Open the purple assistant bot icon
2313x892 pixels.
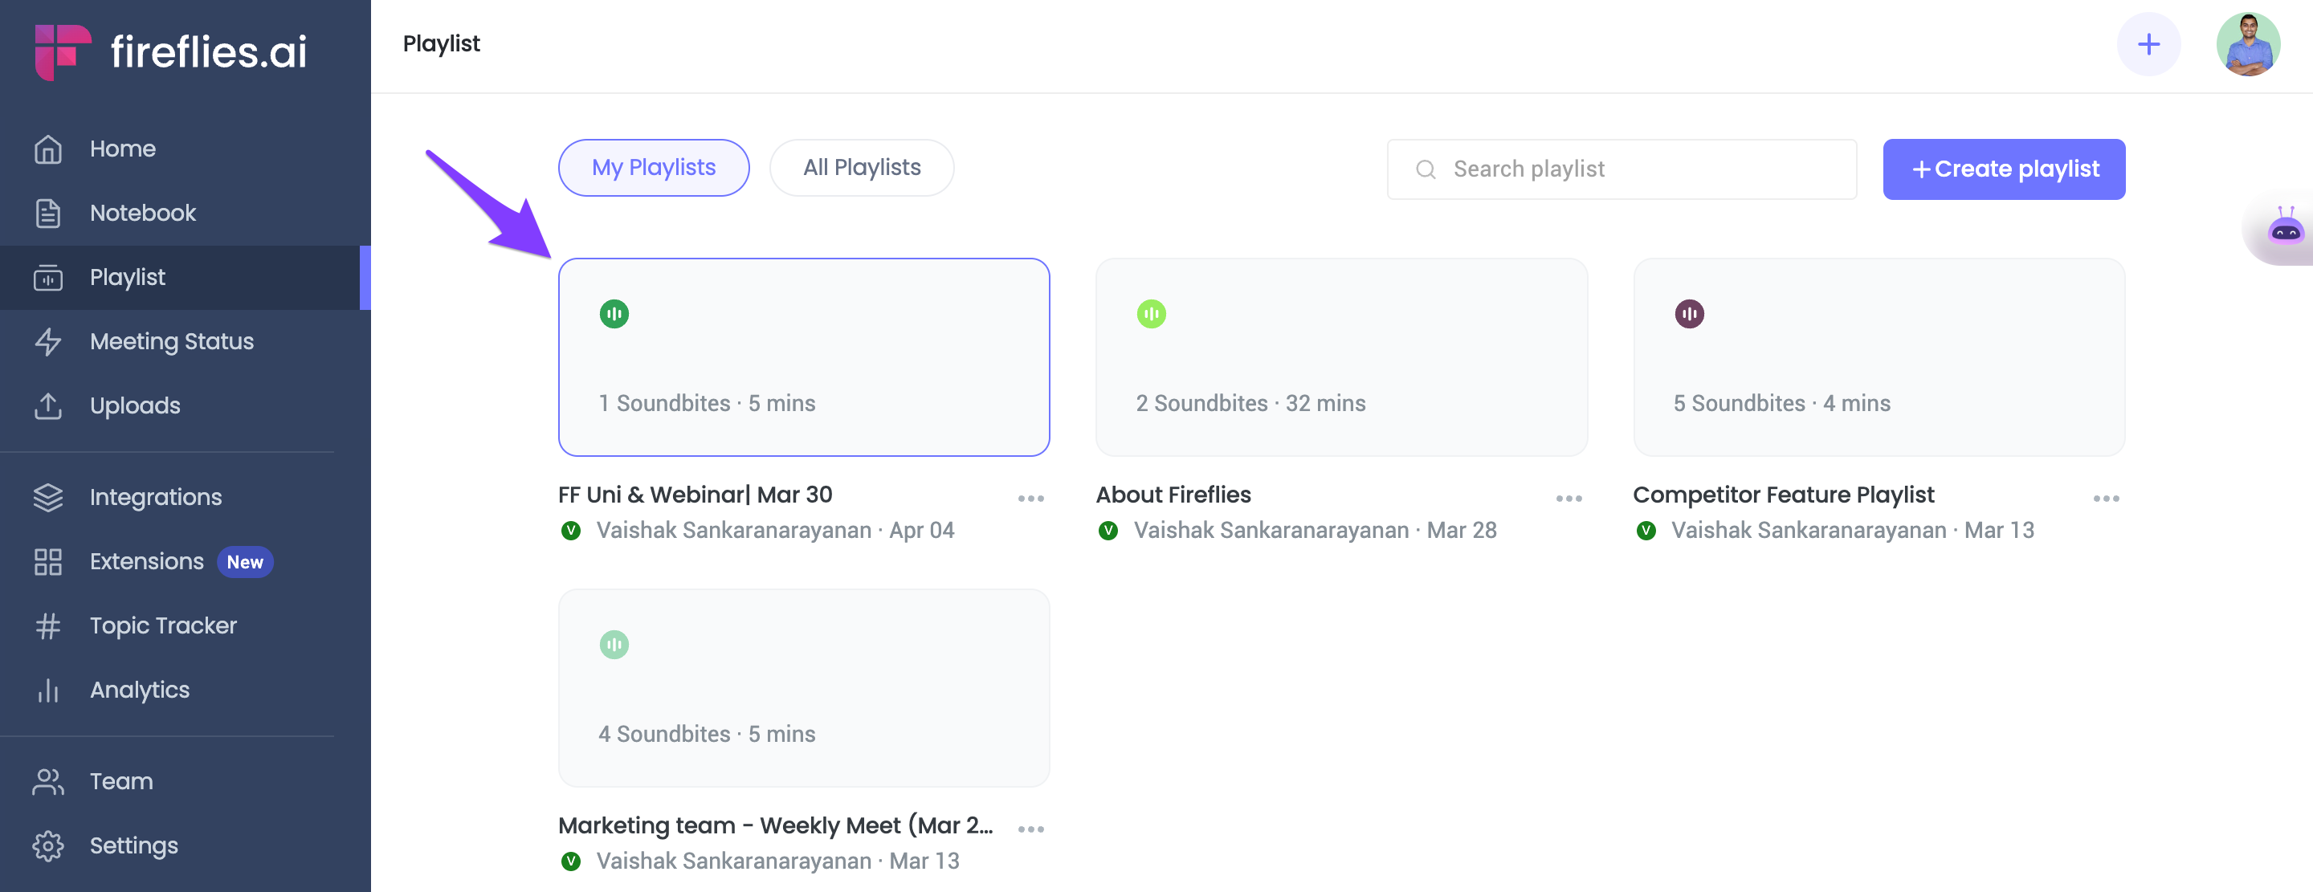2285,227
